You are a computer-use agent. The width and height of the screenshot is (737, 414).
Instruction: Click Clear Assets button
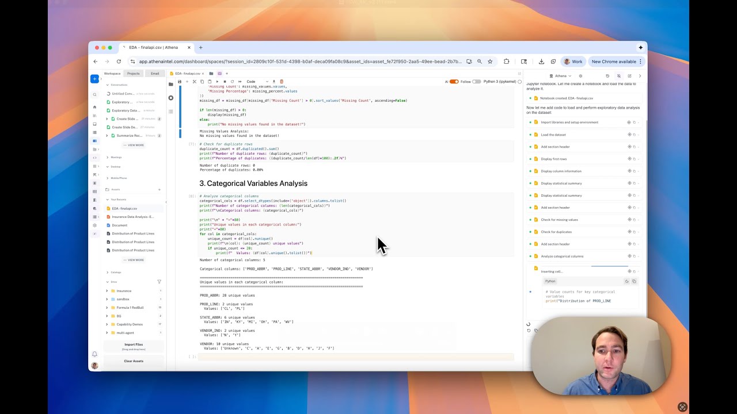pos(134,361)
